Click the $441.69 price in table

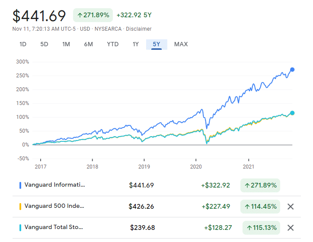141,185
